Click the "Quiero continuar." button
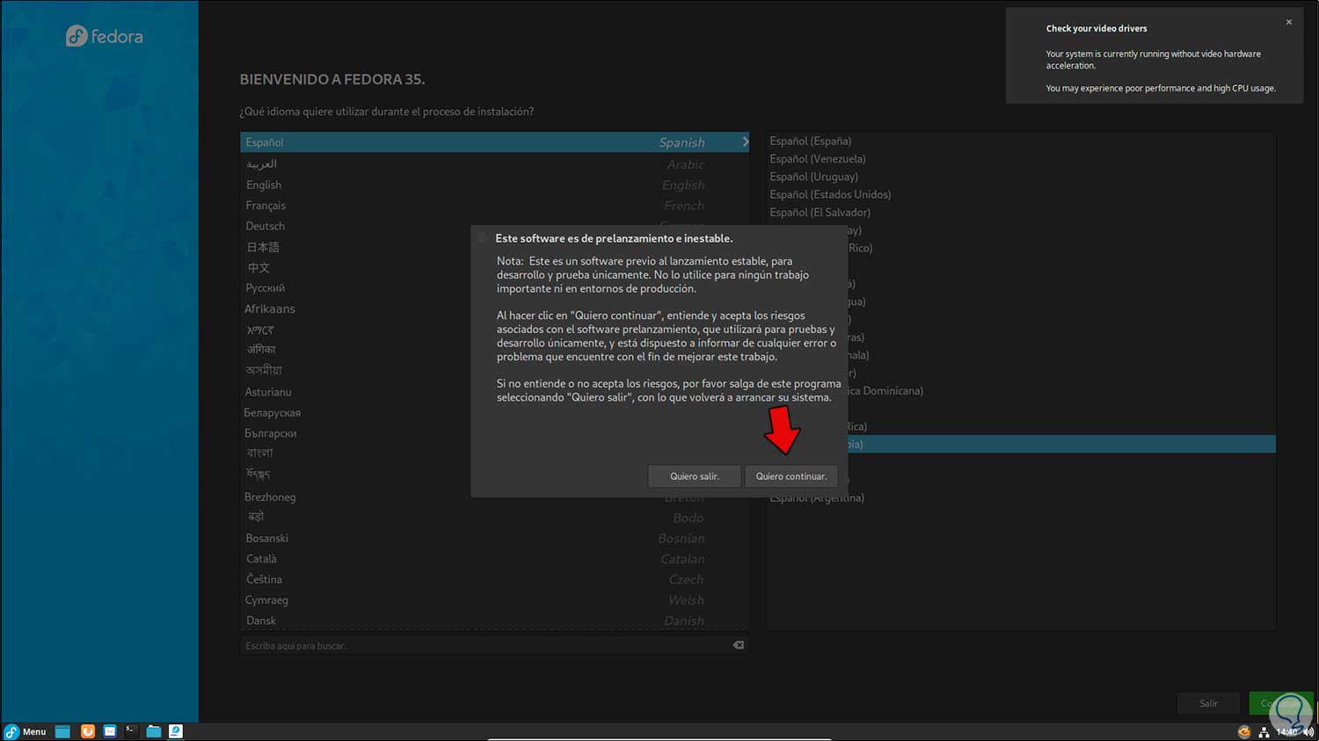The image size is (1319, 741). tap(791, 476)
